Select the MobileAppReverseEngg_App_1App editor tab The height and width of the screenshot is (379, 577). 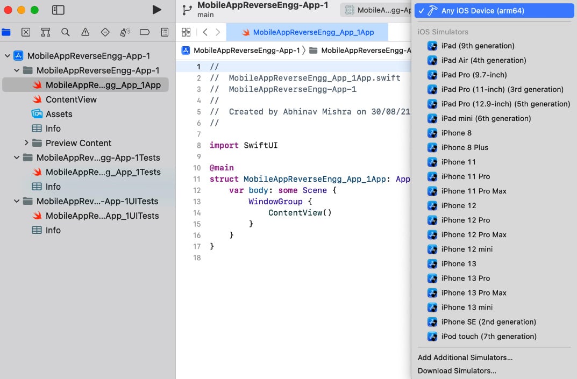click(307, 32)
